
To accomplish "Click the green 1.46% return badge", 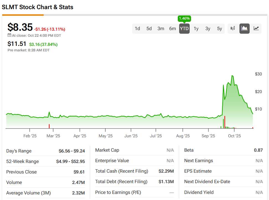I will point(184,19).
